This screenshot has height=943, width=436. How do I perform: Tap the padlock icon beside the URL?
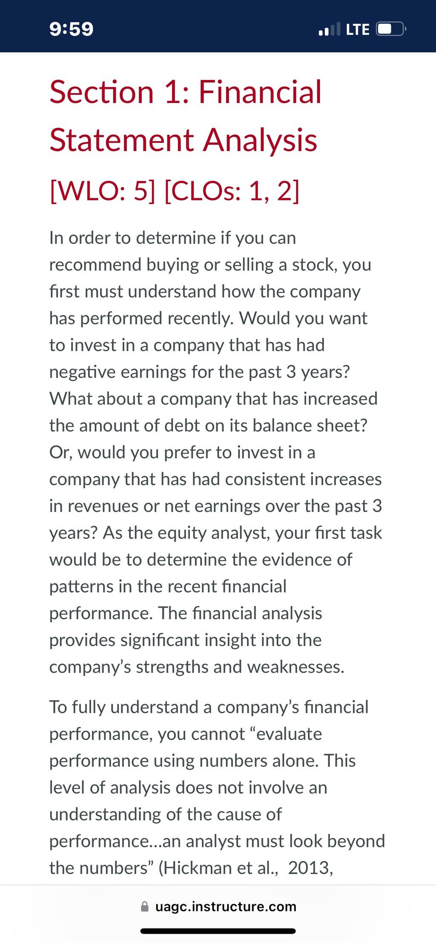(145, 906)
